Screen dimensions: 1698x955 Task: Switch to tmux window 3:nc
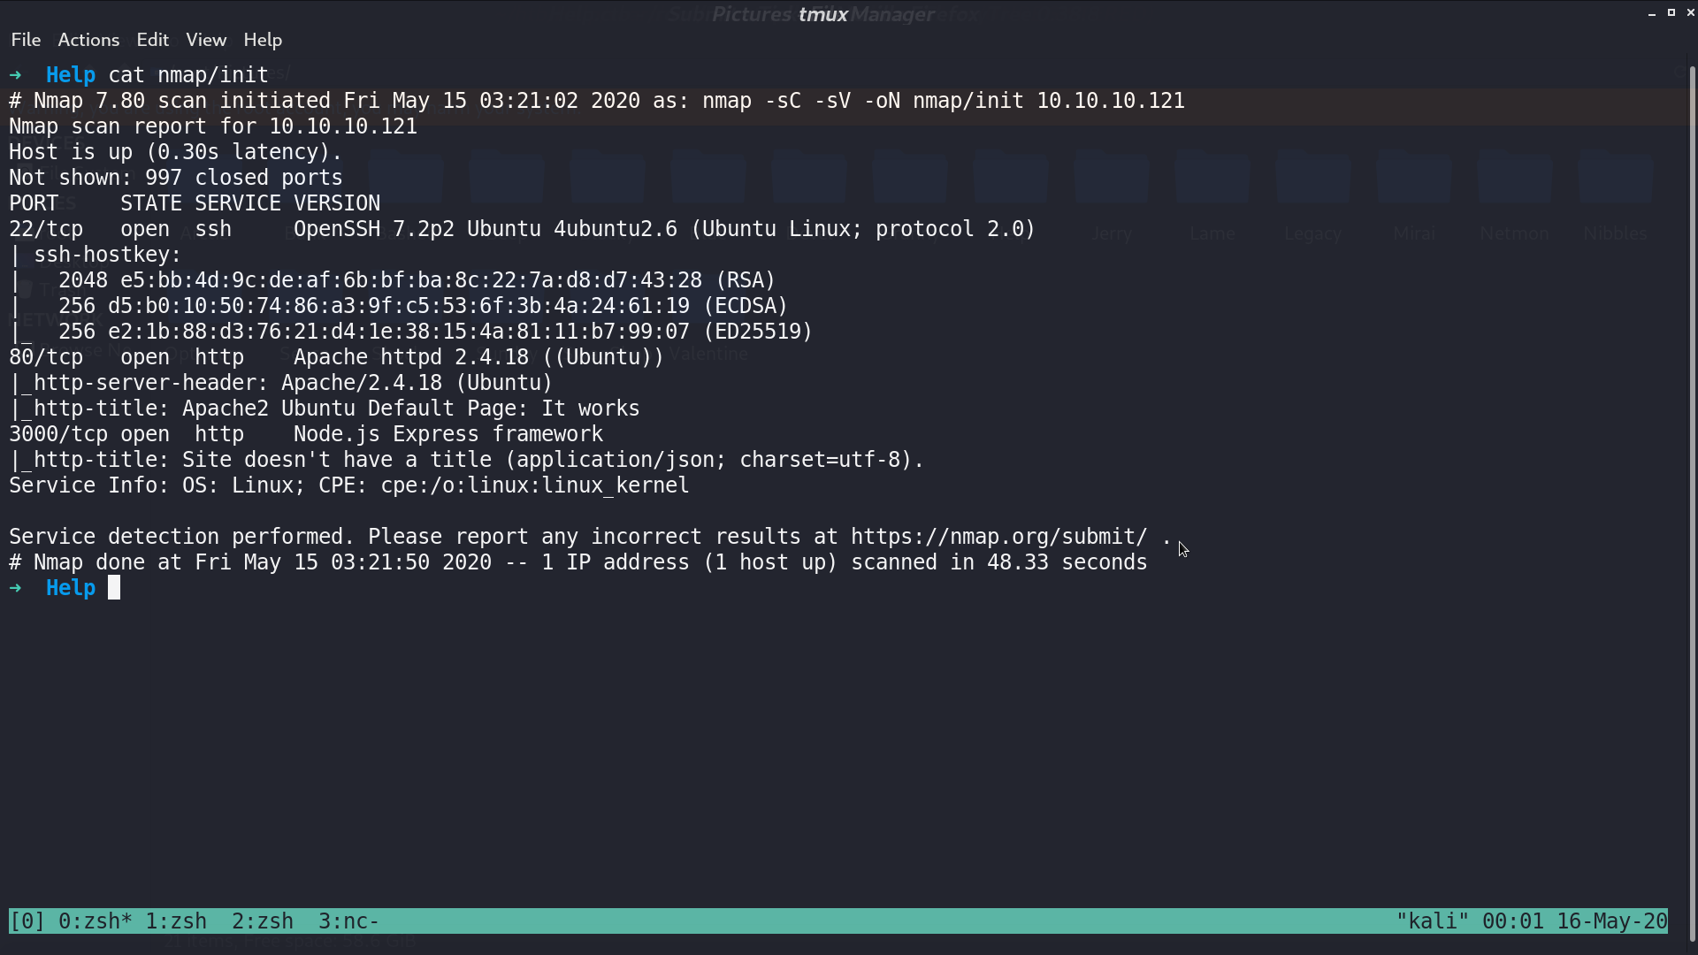point(348,921)
